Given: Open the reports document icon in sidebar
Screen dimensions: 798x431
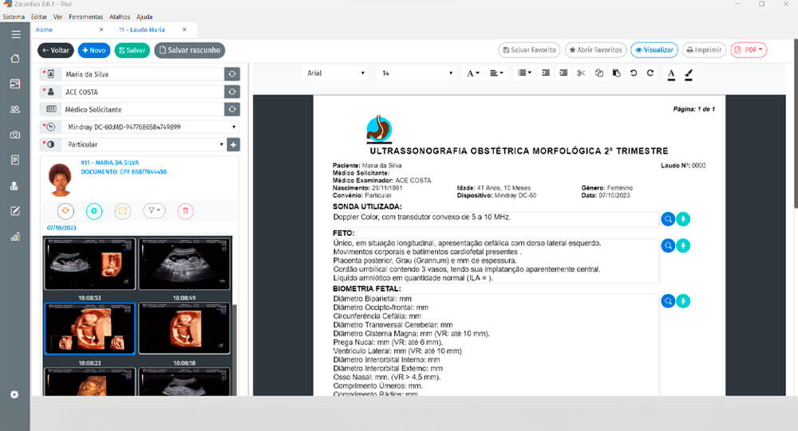Looking at the screenshot, I should click(x=15, y=160).
